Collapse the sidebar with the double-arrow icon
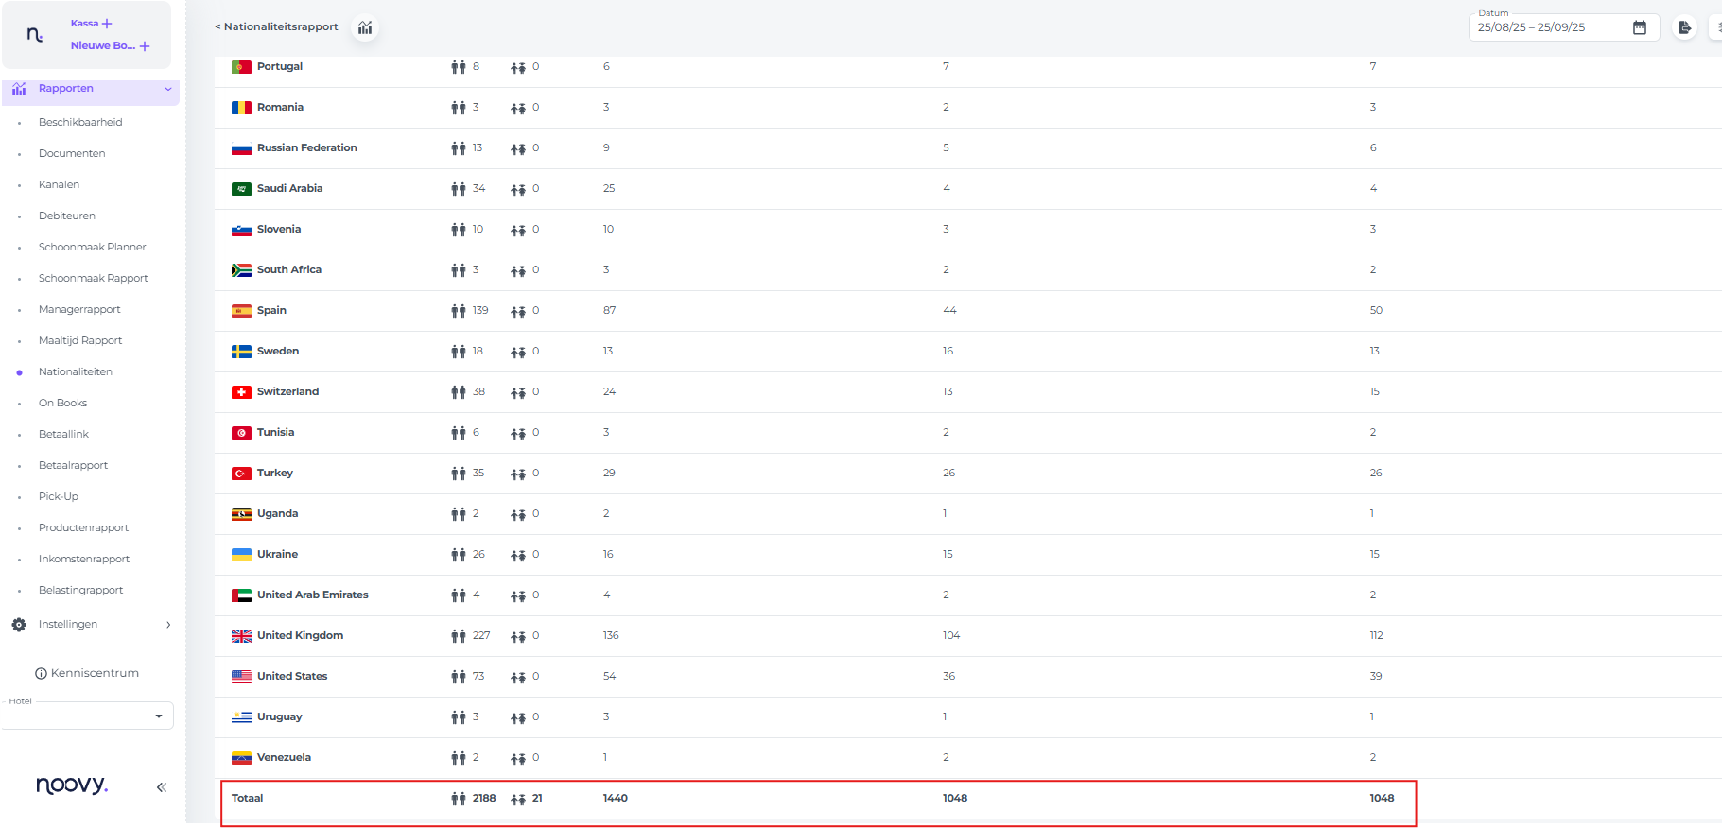This screenshot has width=1722, height=828. point(162,786)
